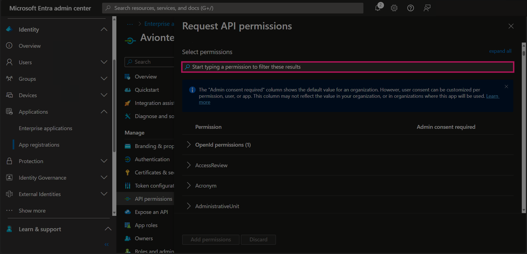
Task: Open the feedback icon in header
Action: 427,8
